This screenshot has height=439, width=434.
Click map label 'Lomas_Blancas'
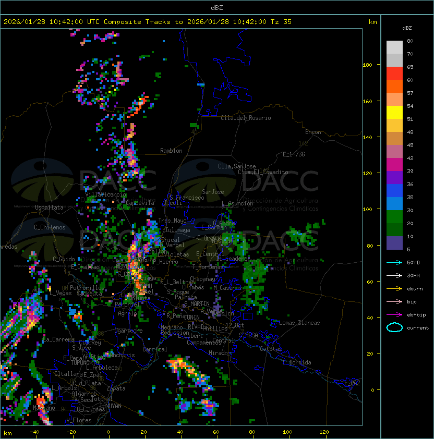(299, 323)
